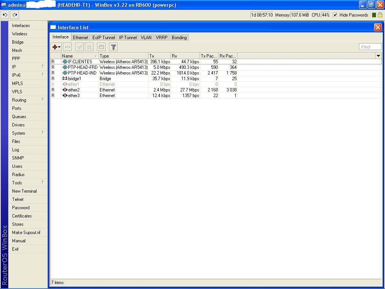Open the PPP menu item
This screenshot has width=385, height=289.
pyautogui.click(x=28, y=58)
